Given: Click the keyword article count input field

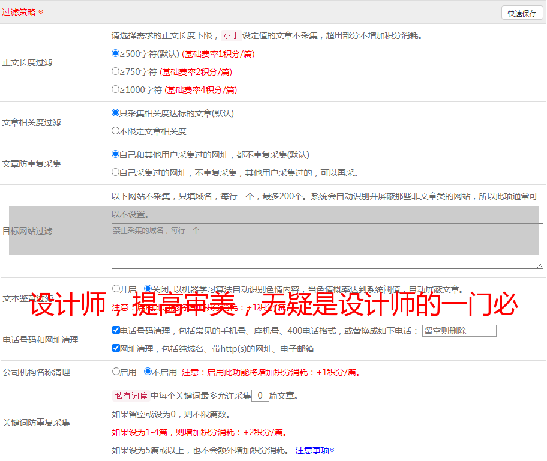Looking at the screenshot, I should [x=260, y=396].
